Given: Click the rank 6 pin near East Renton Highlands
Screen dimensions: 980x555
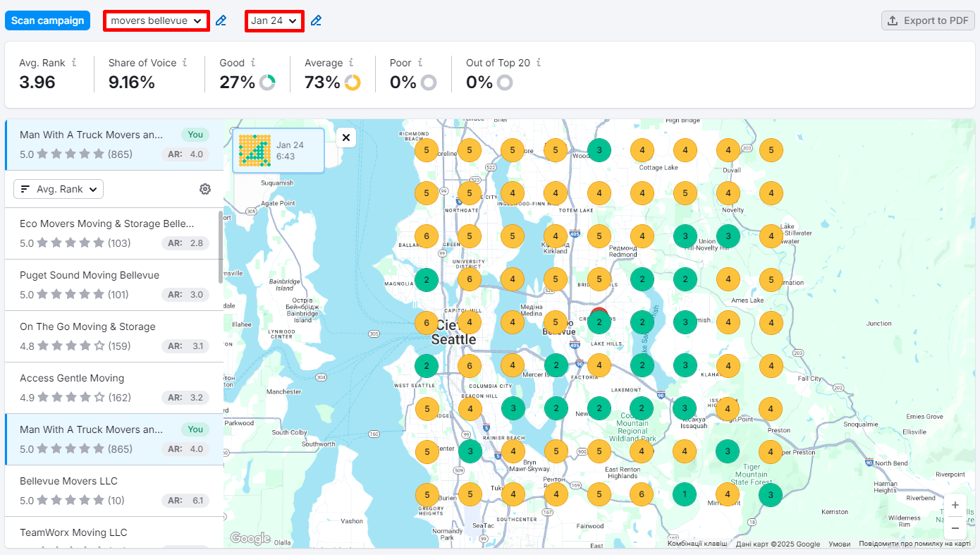Looking at the screenshot, I should tap(642, 494).
